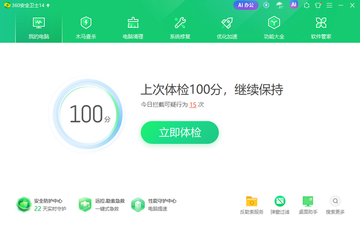Open 软件管家 software manager

tap(321, 27)
